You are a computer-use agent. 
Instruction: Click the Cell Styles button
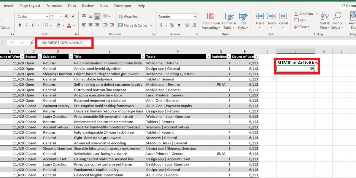coord(243,20)
